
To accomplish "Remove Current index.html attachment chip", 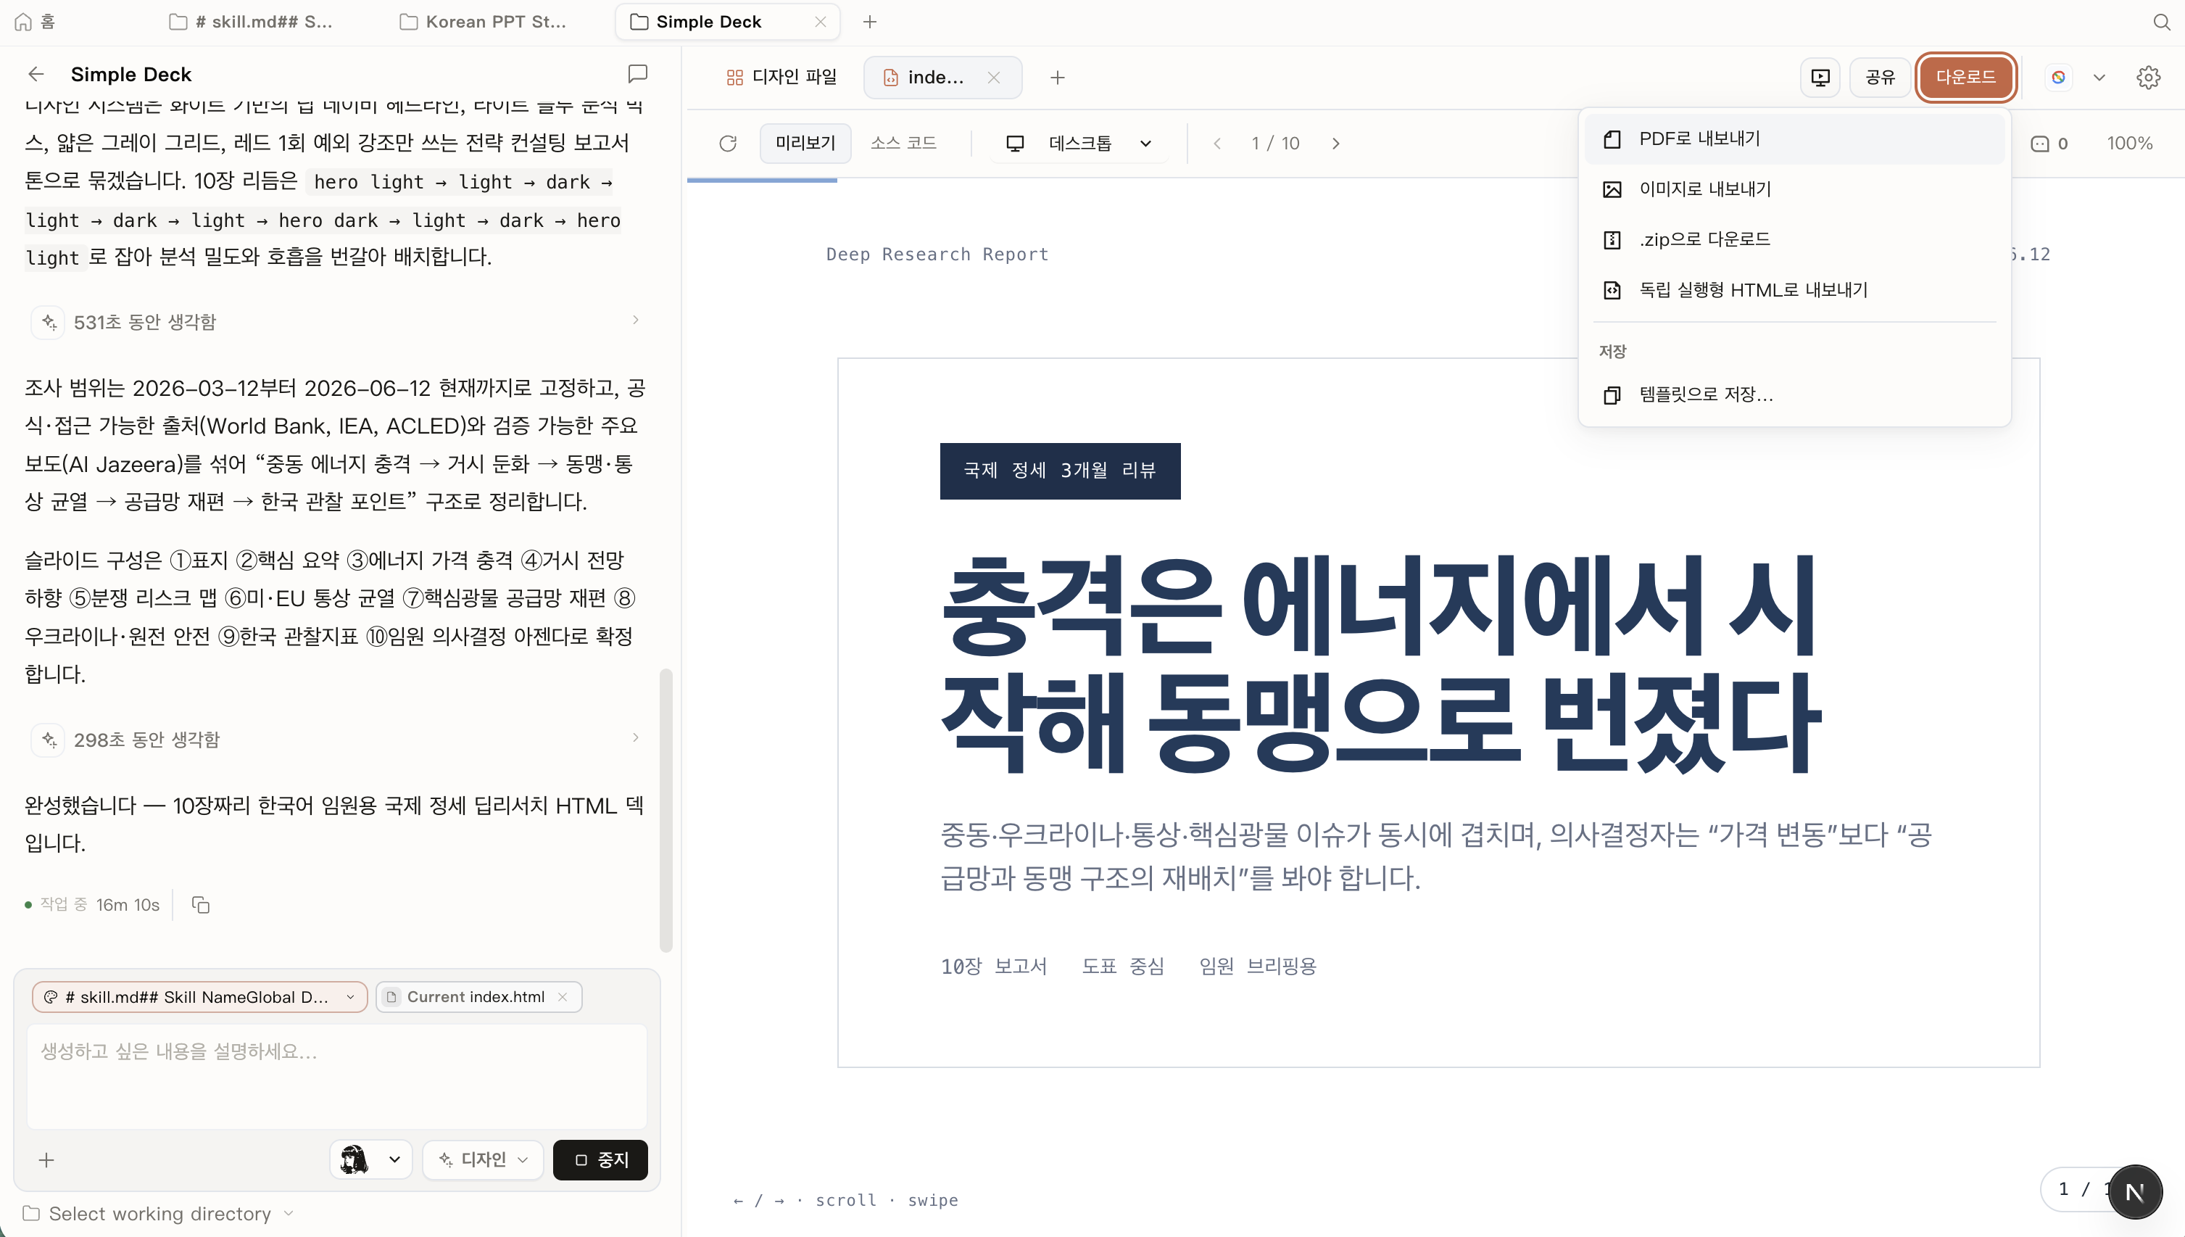I will [x=562, y=996].
